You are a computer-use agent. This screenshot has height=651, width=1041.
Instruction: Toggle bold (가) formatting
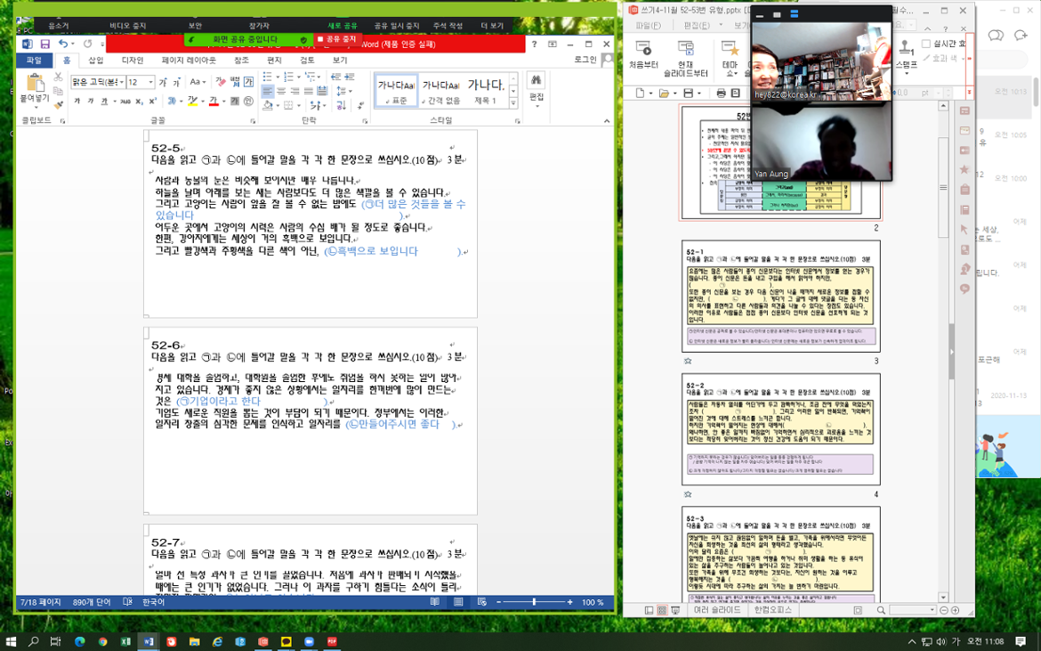pyautogui.click(x=77, y=102)
